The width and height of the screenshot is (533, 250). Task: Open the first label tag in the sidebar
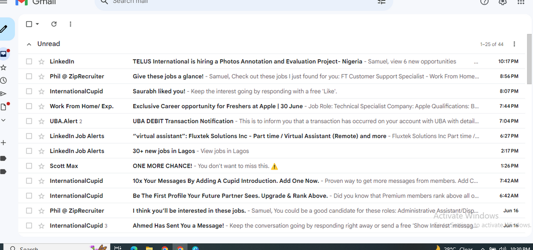click(x=3, y=158)
